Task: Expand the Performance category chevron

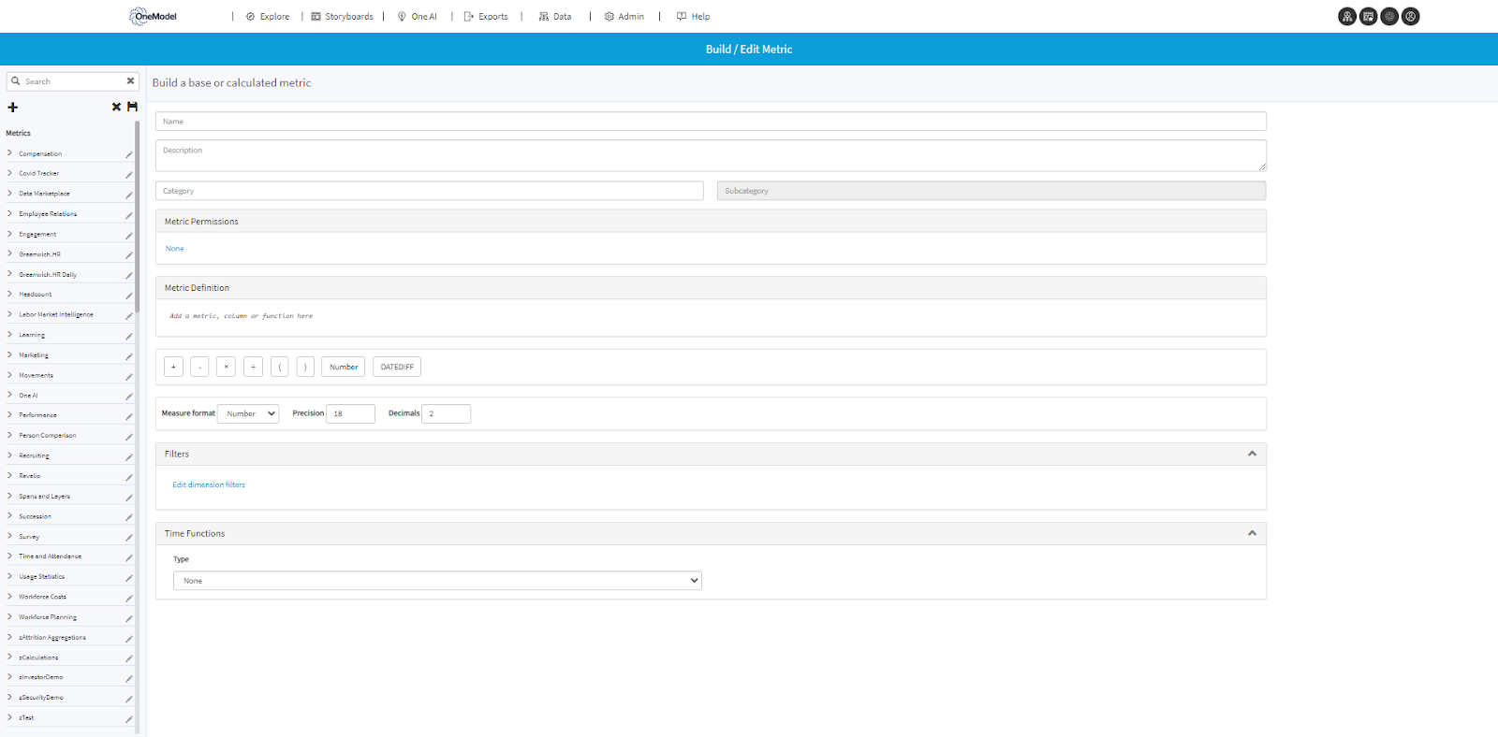Action: click(9, 414)
